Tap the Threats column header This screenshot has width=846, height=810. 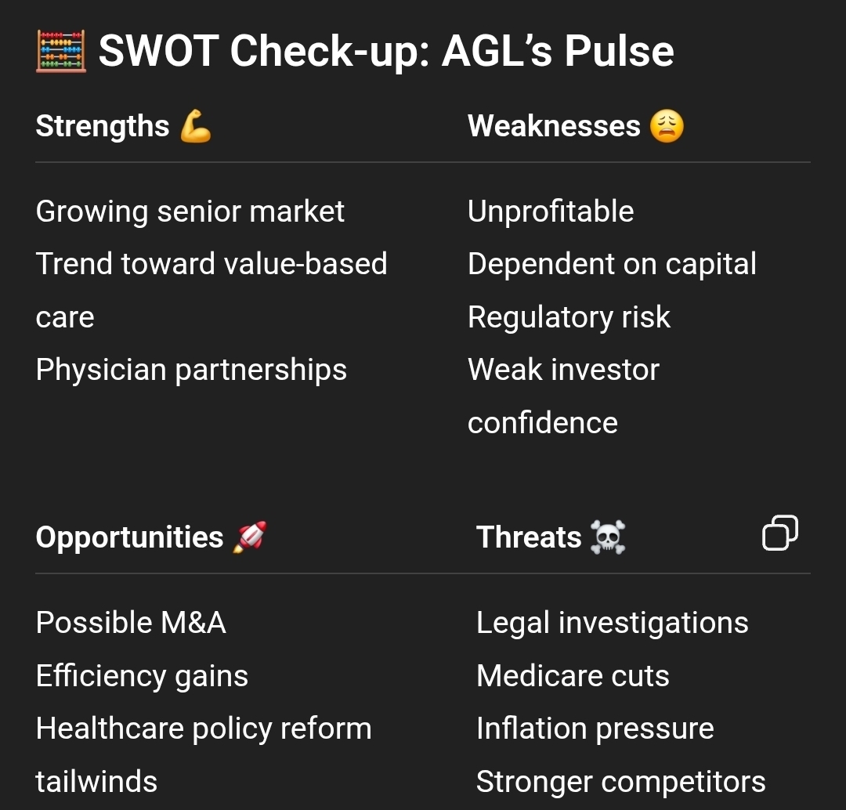[529, 537]
